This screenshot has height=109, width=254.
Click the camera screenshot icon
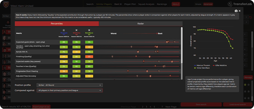[236, 11]
